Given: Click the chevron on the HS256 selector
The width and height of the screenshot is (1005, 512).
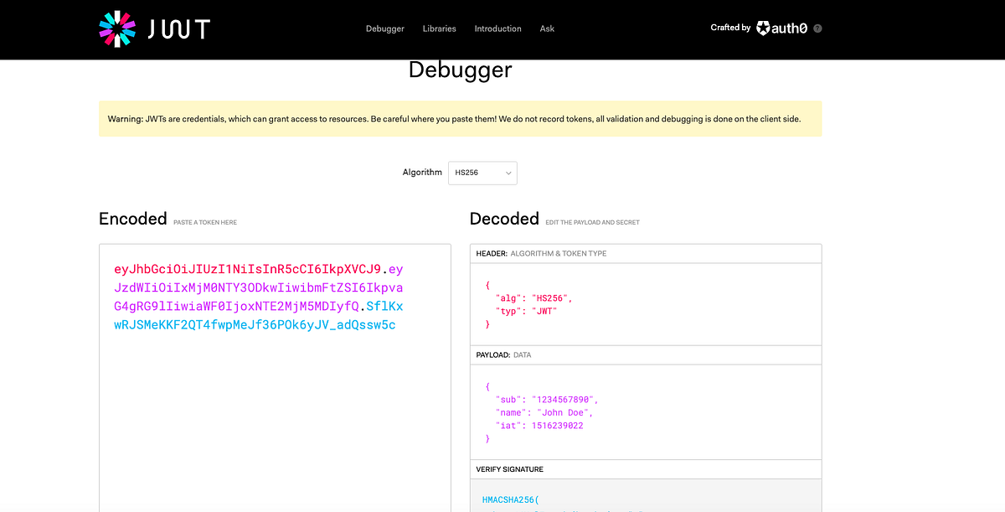Looking at the screenshot, I should point(508,173).
